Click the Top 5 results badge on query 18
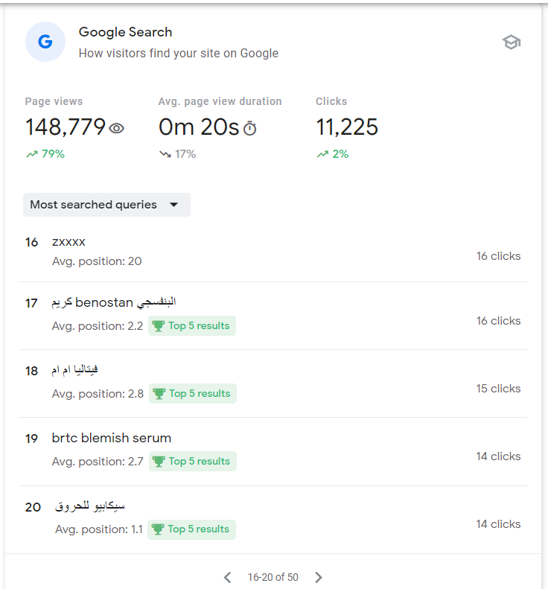Screen dimensions: 548x589 coord(193,394)
